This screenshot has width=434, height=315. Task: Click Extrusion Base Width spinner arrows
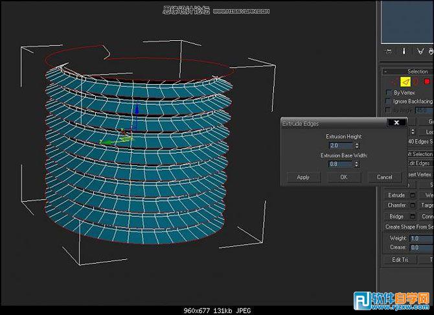tap(356, 164)
